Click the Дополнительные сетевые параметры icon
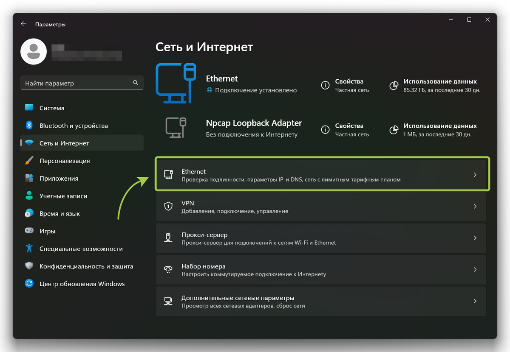The image size is (510, 352). [168, 301]
